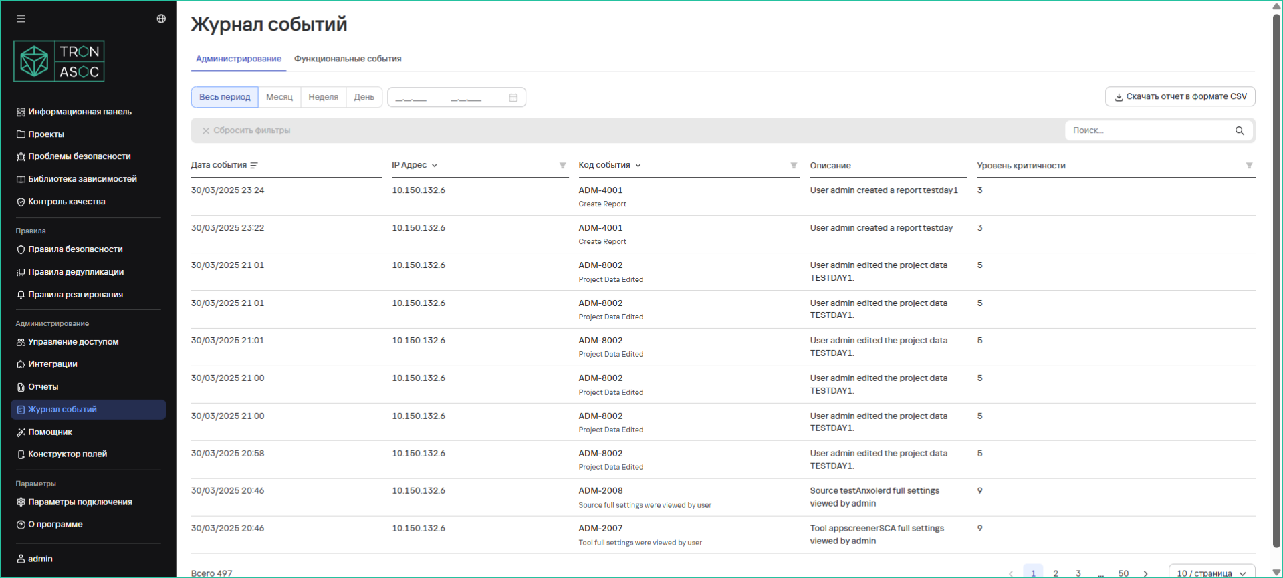Select the Неделя period option
Screen dimensions: 1283x578
(323, 97)
